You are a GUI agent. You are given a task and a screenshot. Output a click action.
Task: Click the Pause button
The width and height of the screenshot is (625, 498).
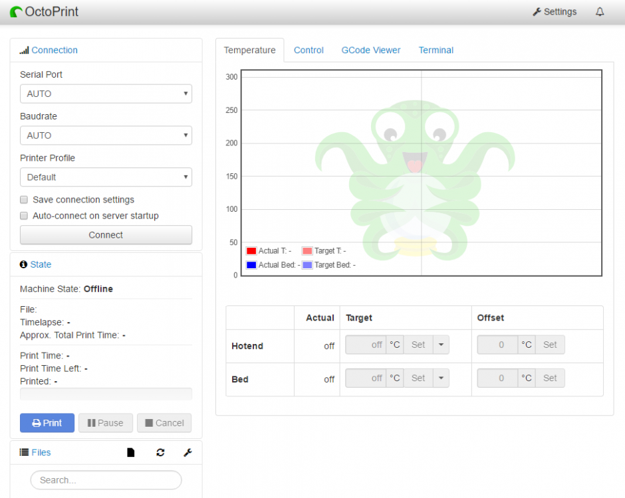coord(106,423)
